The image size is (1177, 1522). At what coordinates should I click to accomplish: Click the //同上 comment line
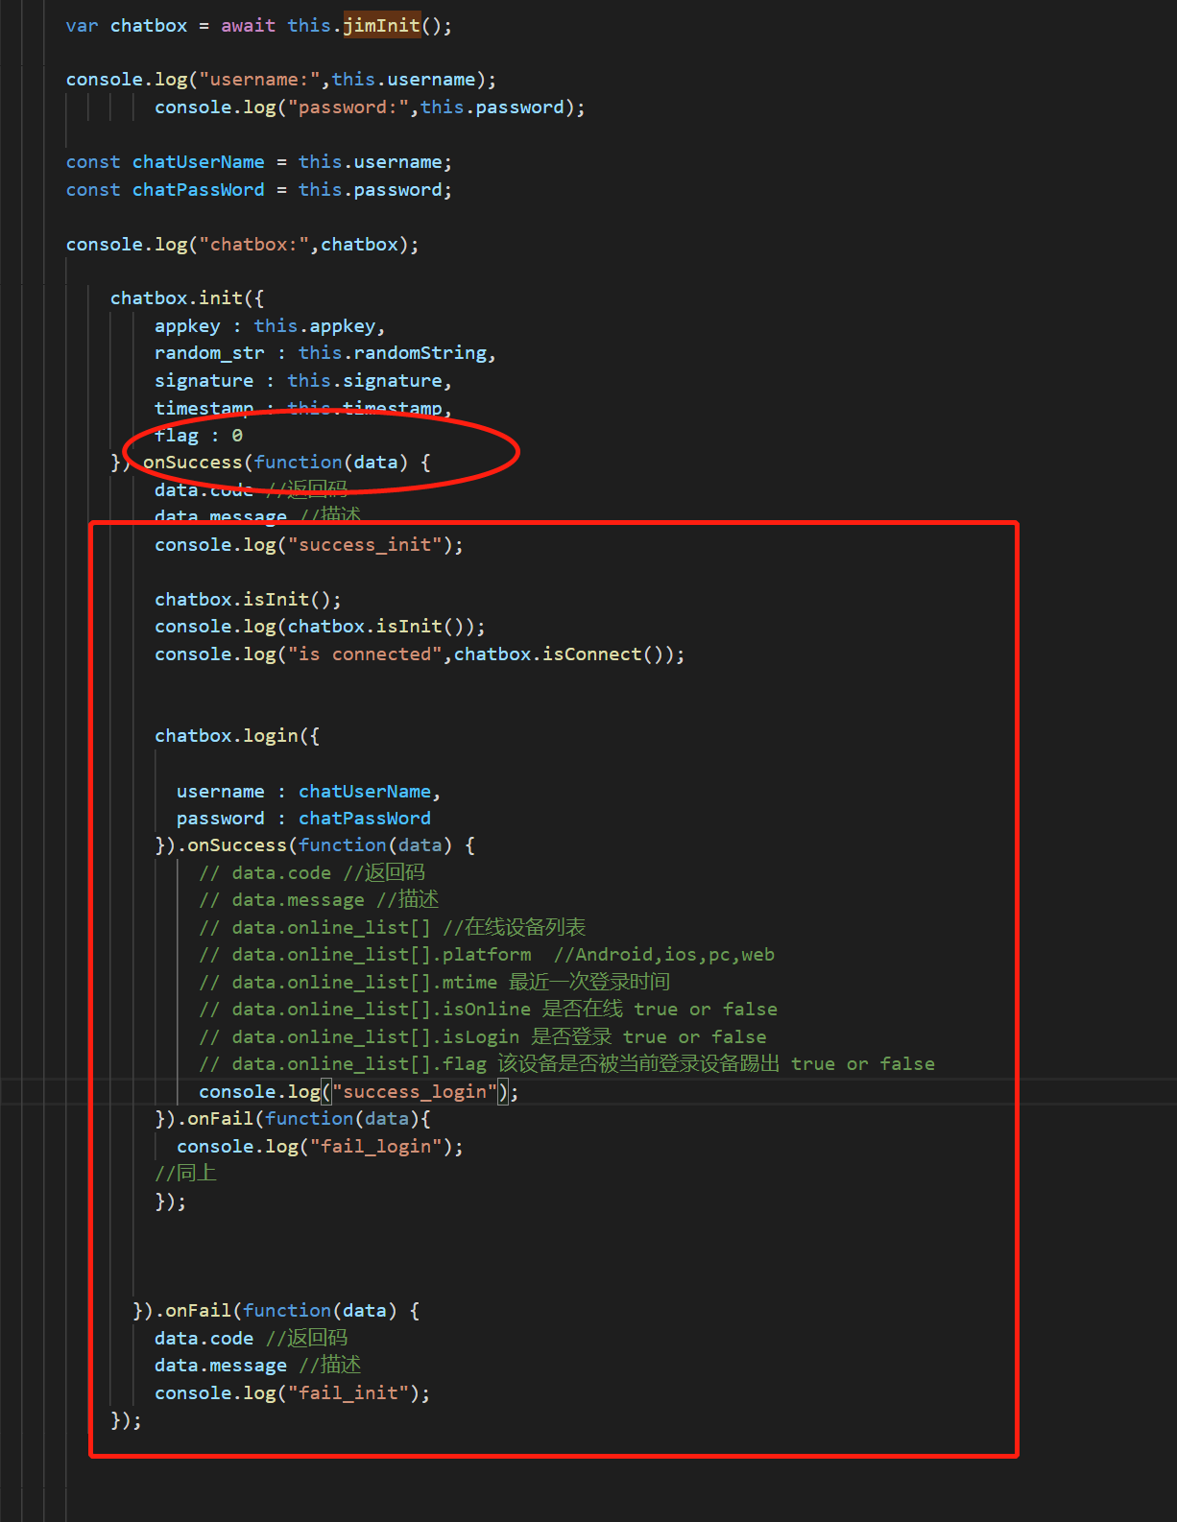pos(186,1173)
